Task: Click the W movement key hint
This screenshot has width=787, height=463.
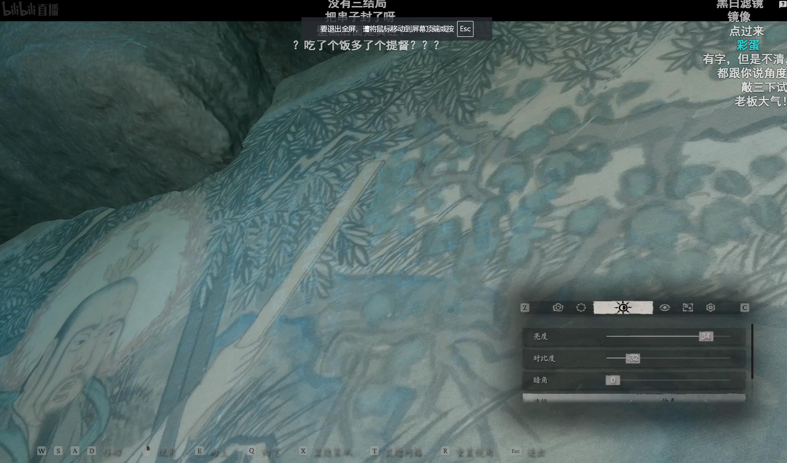Action: [x=42, y=451]
